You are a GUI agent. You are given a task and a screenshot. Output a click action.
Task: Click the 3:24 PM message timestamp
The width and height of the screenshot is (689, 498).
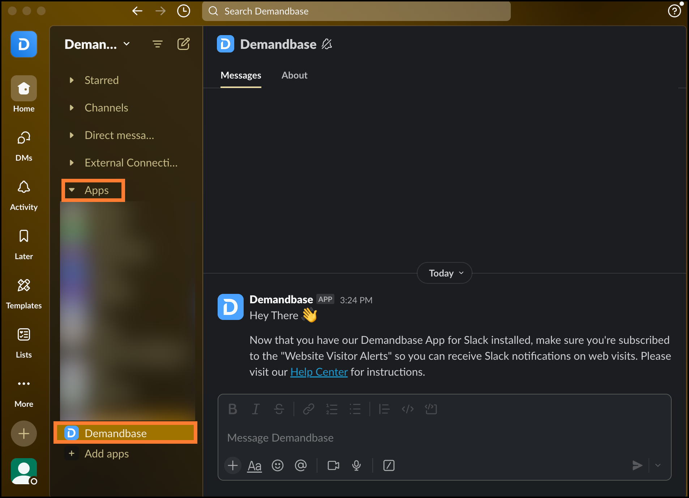click(356, 300)
